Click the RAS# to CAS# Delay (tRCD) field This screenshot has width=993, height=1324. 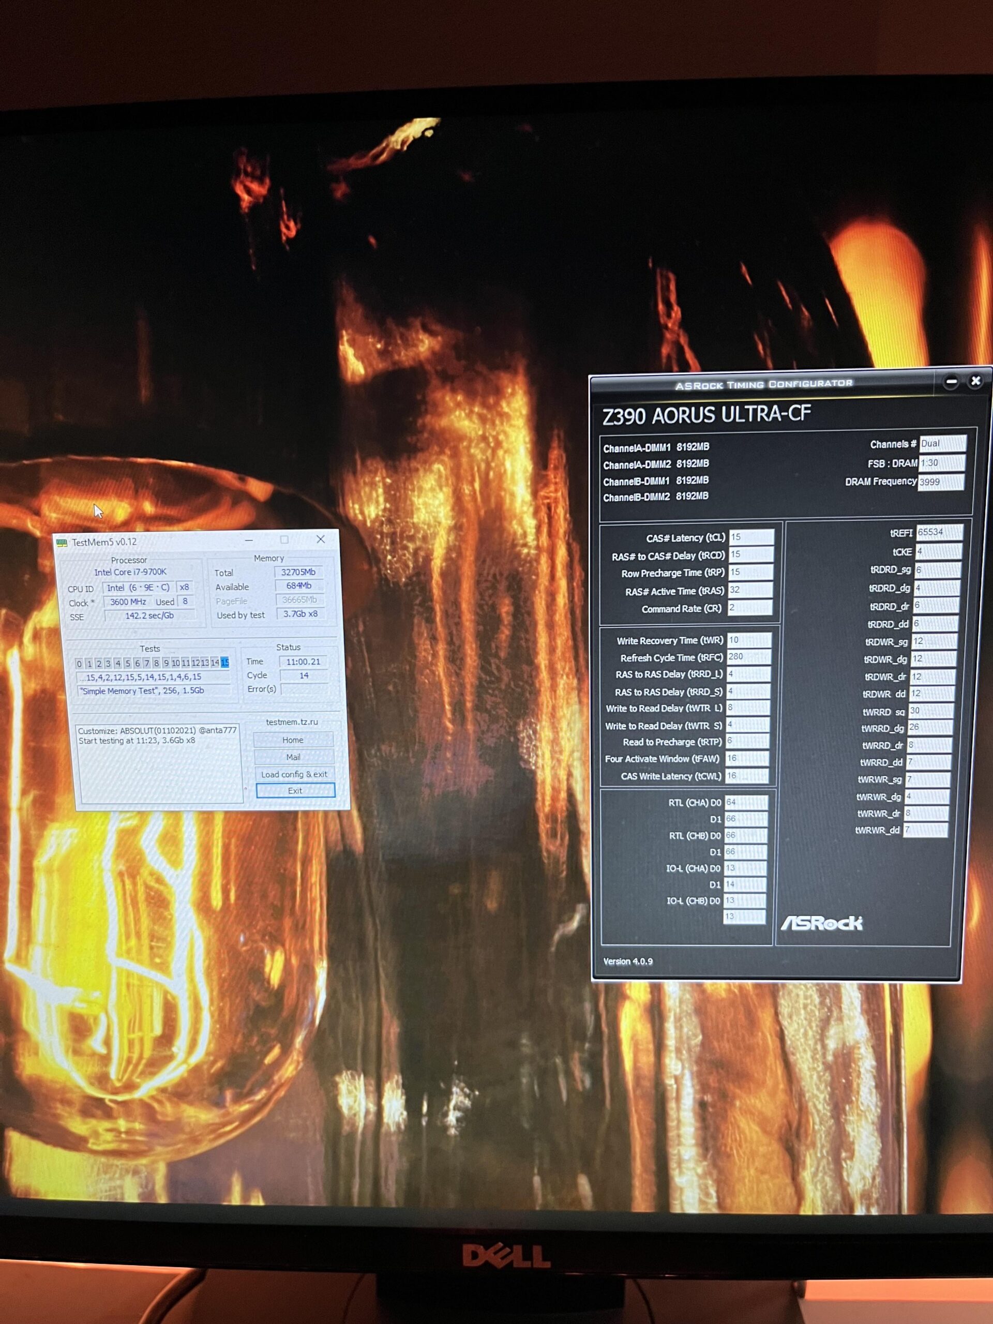click(x=750, y=555)
